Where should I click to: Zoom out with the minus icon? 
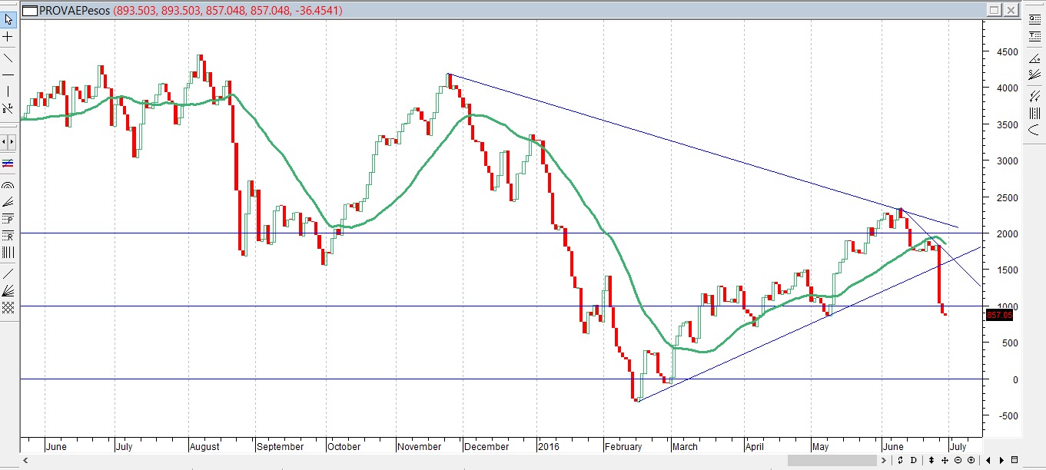[958, 460]
